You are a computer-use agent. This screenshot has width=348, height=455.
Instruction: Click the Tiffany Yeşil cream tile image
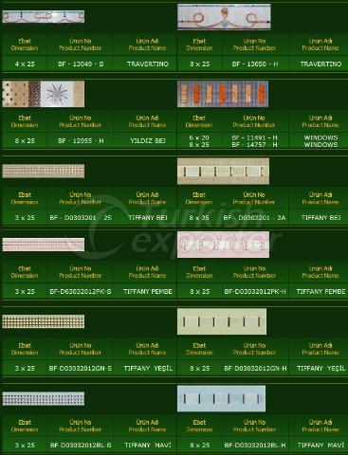point(222,321)
